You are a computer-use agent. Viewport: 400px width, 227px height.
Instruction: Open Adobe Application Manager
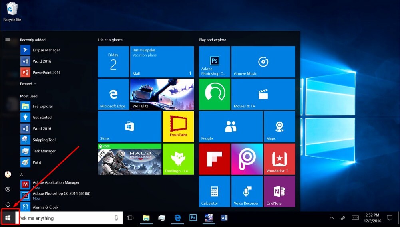pos(50,184)
